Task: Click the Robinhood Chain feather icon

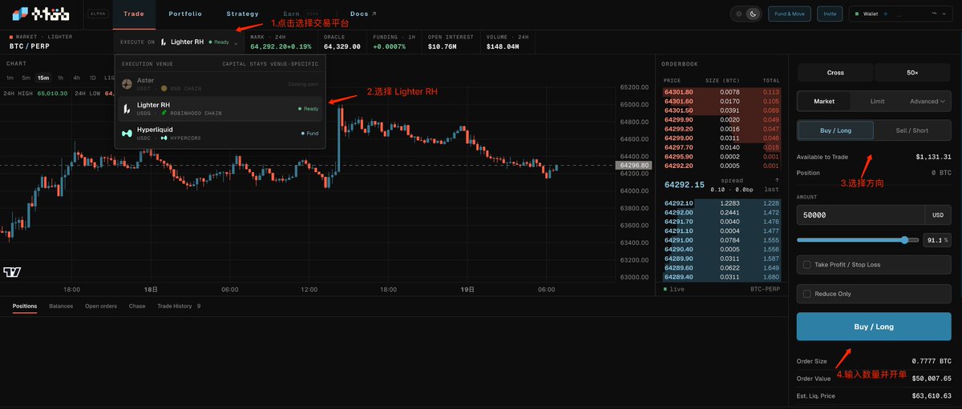Action: tap(164, 113)
